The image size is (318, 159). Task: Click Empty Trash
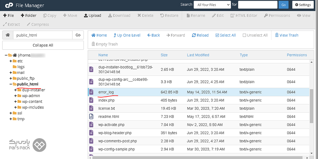pos(105,44)
